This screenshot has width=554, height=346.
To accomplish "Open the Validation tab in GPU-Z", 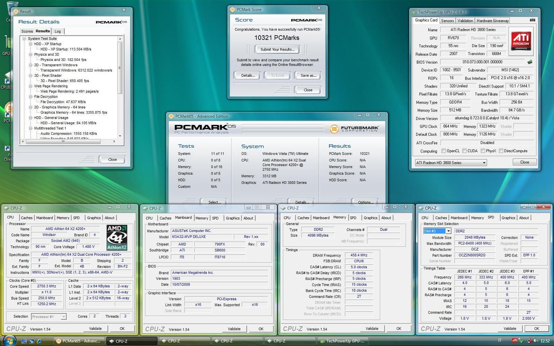I will pos(465,21).
